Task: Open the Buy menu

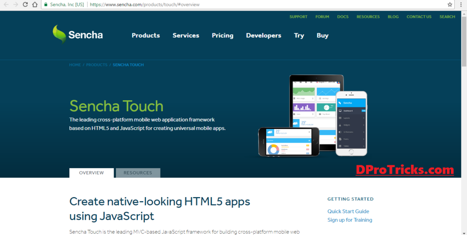Action: pos(322,36)
